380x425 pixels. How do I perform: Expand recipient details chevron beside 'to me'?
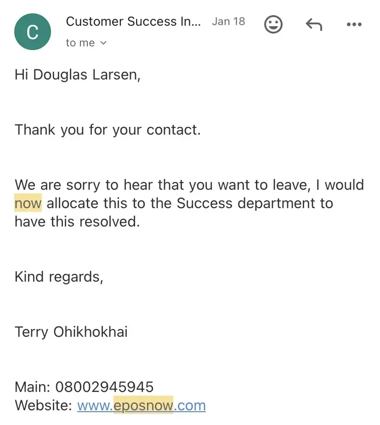coord(103,43)
